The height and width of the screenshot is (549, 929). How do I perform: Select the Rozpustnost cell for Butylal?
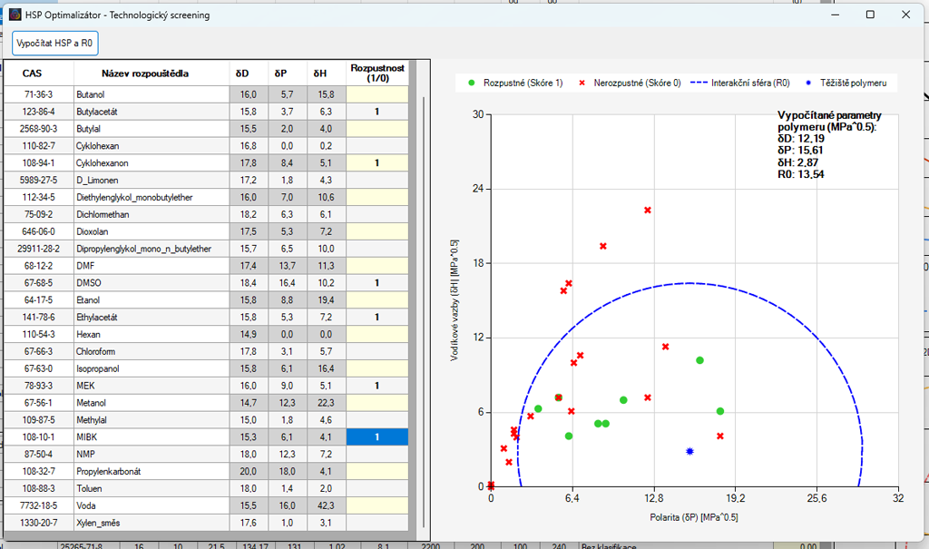tap(377, 129)
